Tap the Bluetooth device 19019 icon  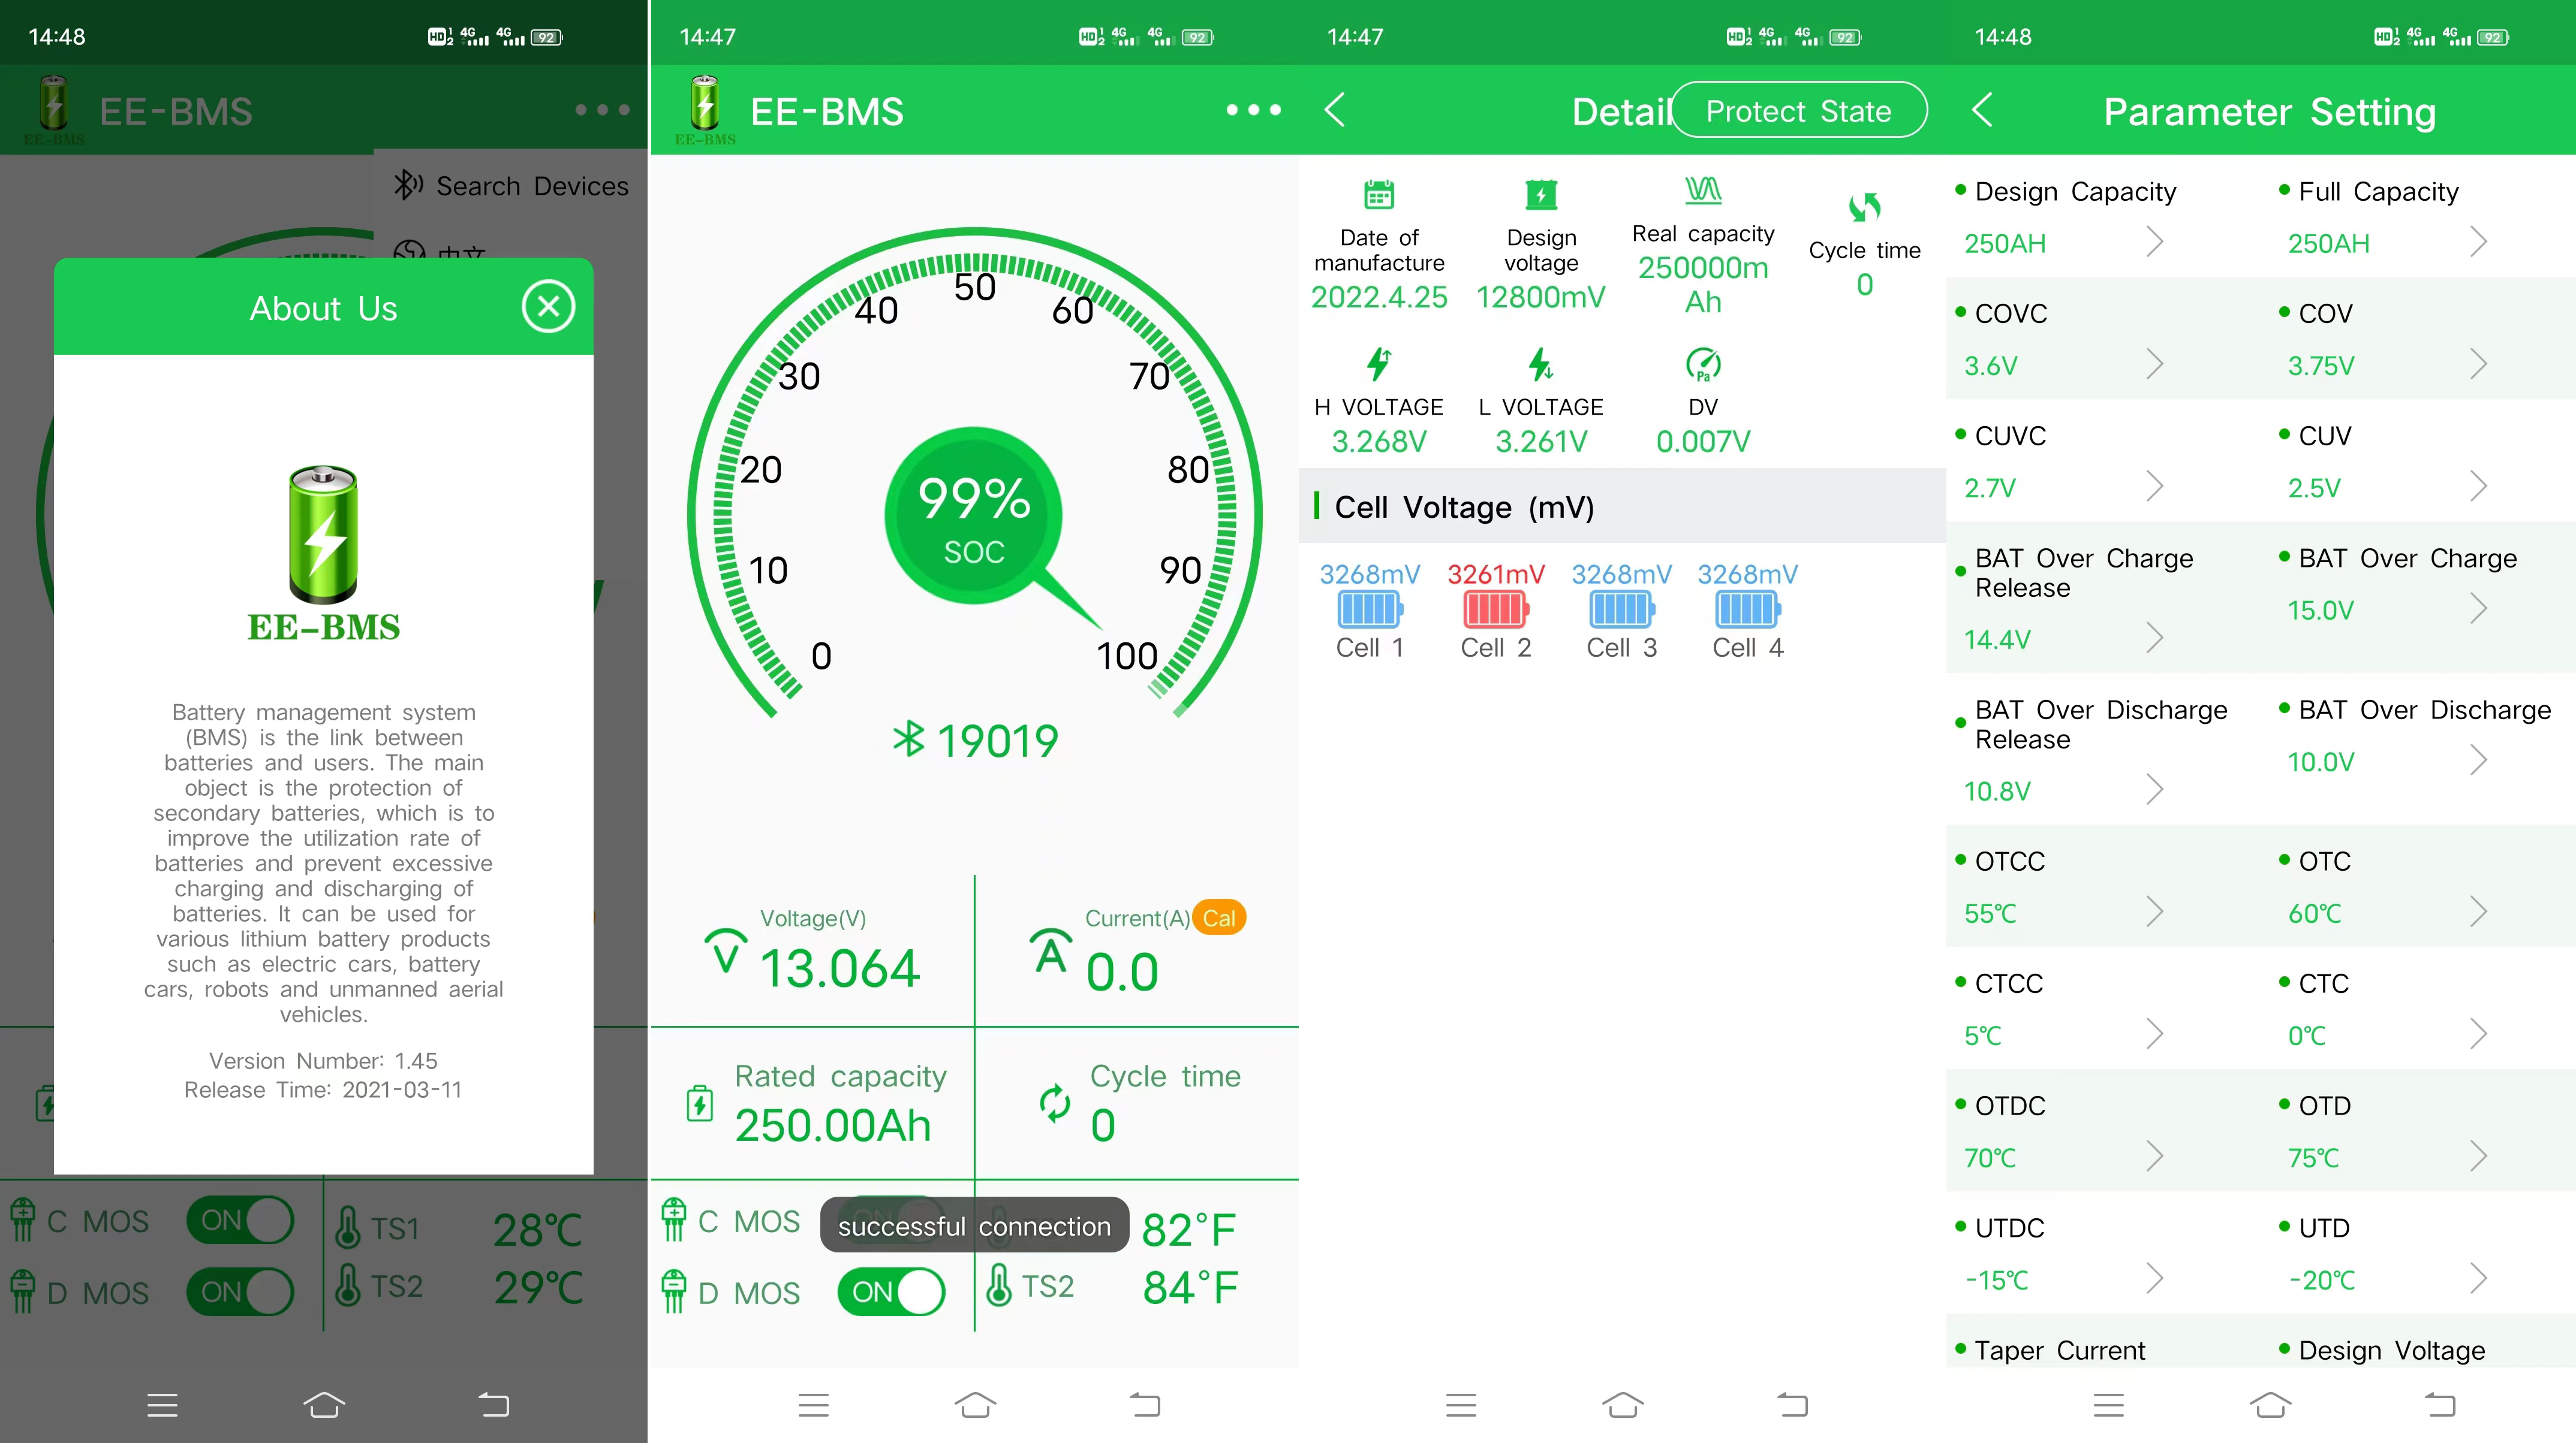click(908, 739)
